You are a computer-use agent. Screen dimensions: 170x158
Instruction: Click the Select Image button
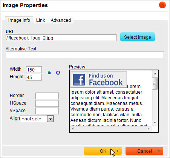pyautogui.click(x=138, y=37)
